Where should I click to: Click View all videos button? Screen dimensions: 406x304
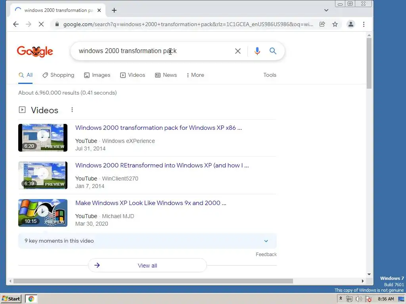[147, 266]
